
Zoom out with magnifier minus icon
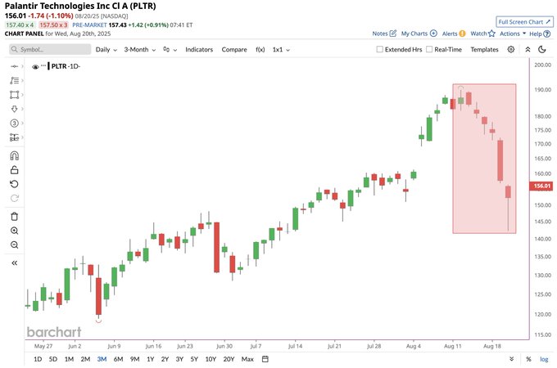tap(14, 245)
